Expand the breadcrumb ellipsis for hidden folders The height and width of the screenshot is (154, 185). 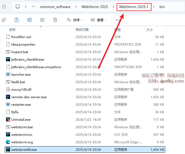coord(34,7)
